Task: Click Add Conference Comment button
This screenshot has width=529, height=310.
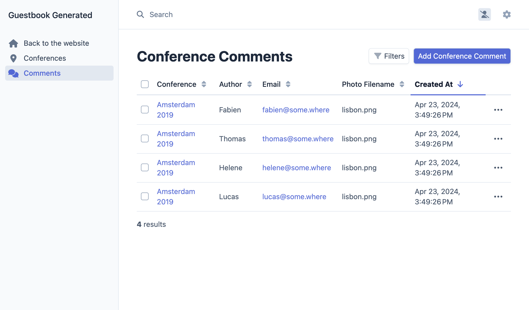Action: (x=462, y=56)
